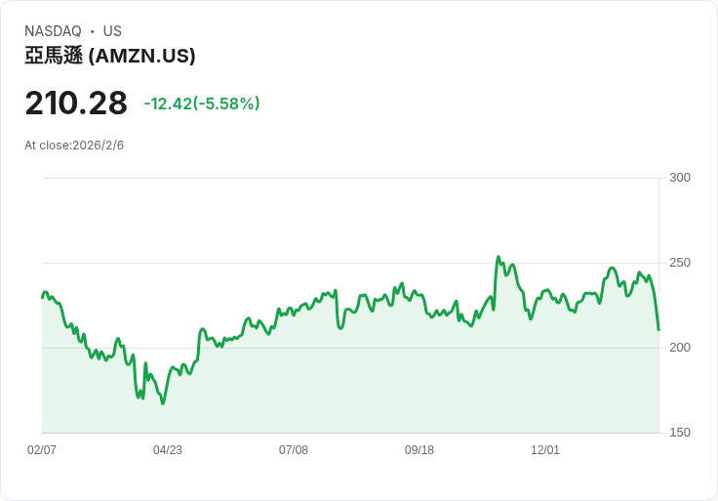This screenshot has width=718, height=501.
Task: Click the chart's lowest trough near 04/23
Action: [x=163, y=403]
